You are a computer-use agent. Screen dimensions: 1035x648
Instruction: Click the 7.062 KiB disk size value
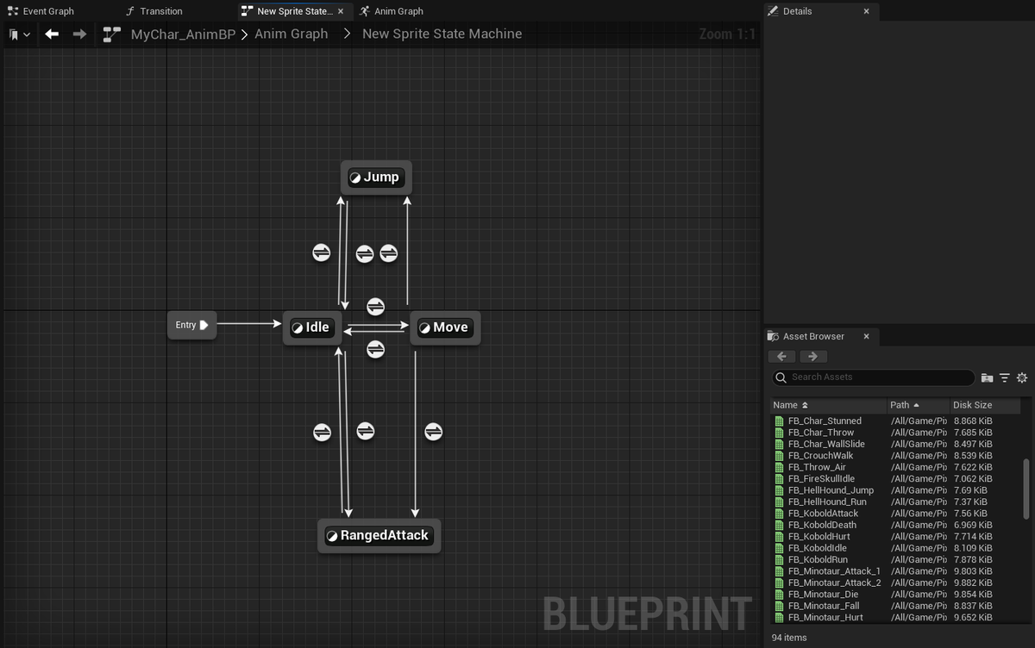[973, 479]
